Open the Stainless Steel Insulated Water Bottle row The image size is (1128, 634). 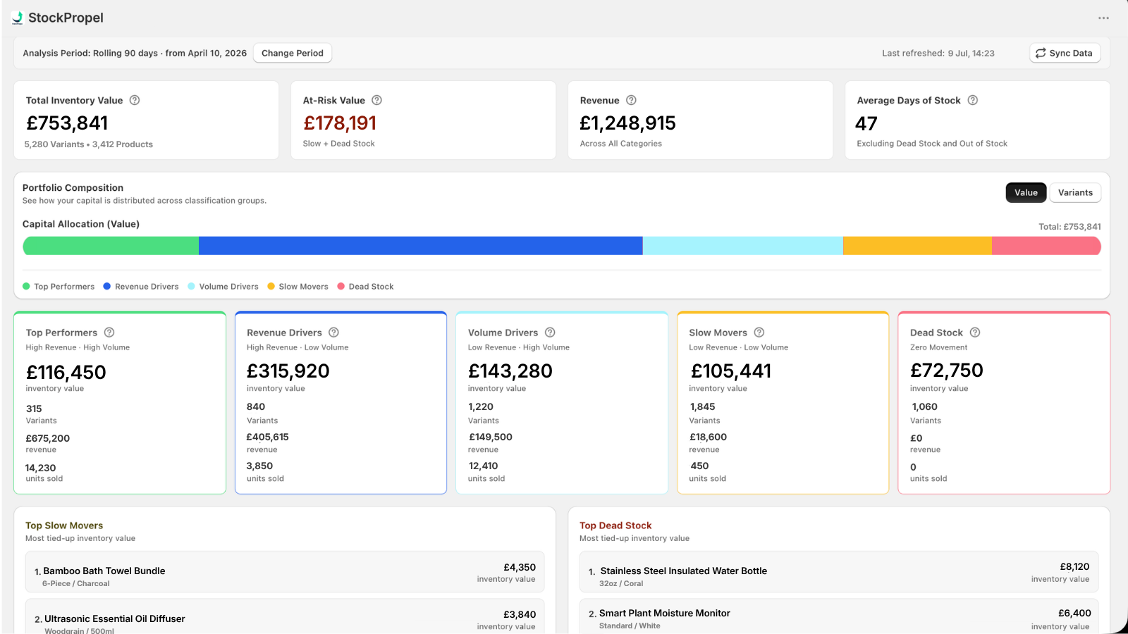(839, 571)
